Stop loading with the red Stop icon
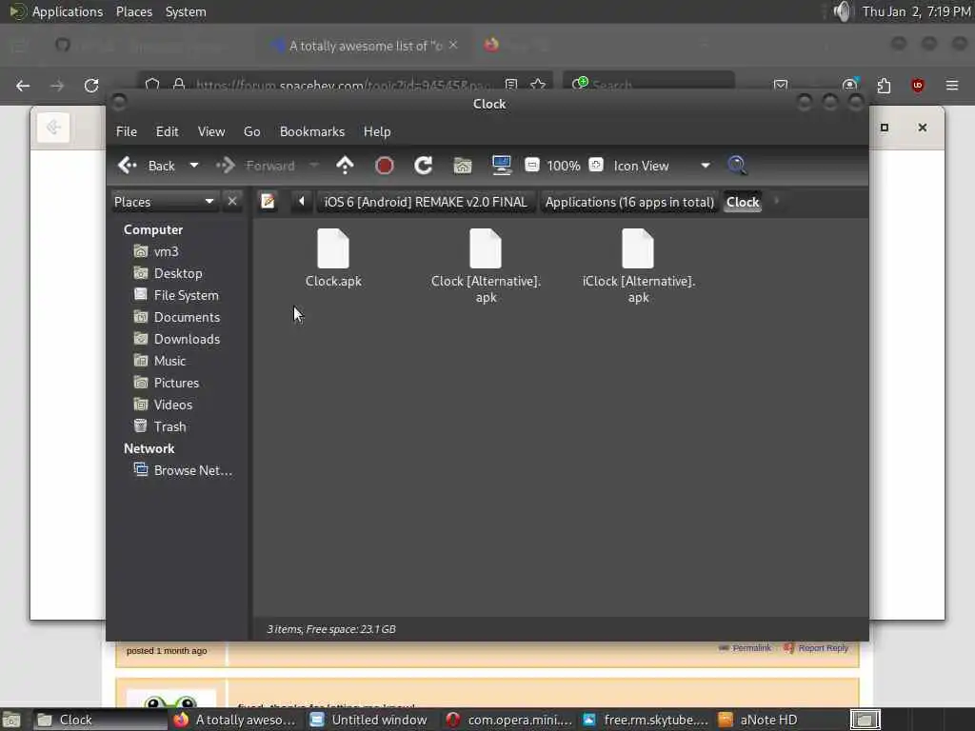This screenshot has height=731, width=975. coord(385,166)
